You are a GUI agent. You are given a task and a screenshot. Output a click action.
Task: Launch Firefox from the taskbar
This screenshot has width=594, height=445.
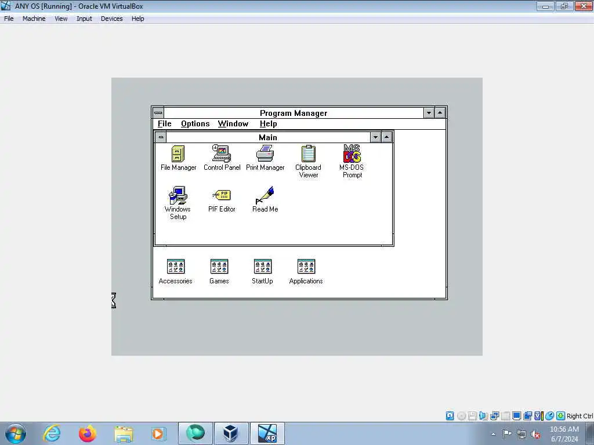(88, 433)
